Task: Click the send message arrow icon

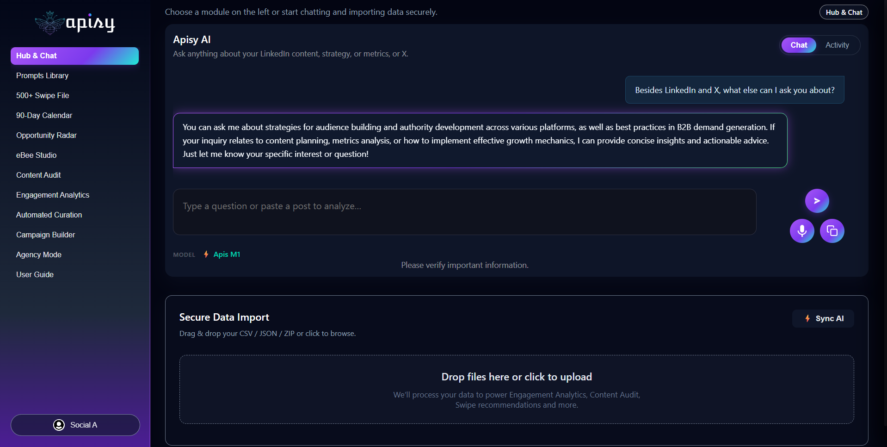Action: click(x=817, y=201)
